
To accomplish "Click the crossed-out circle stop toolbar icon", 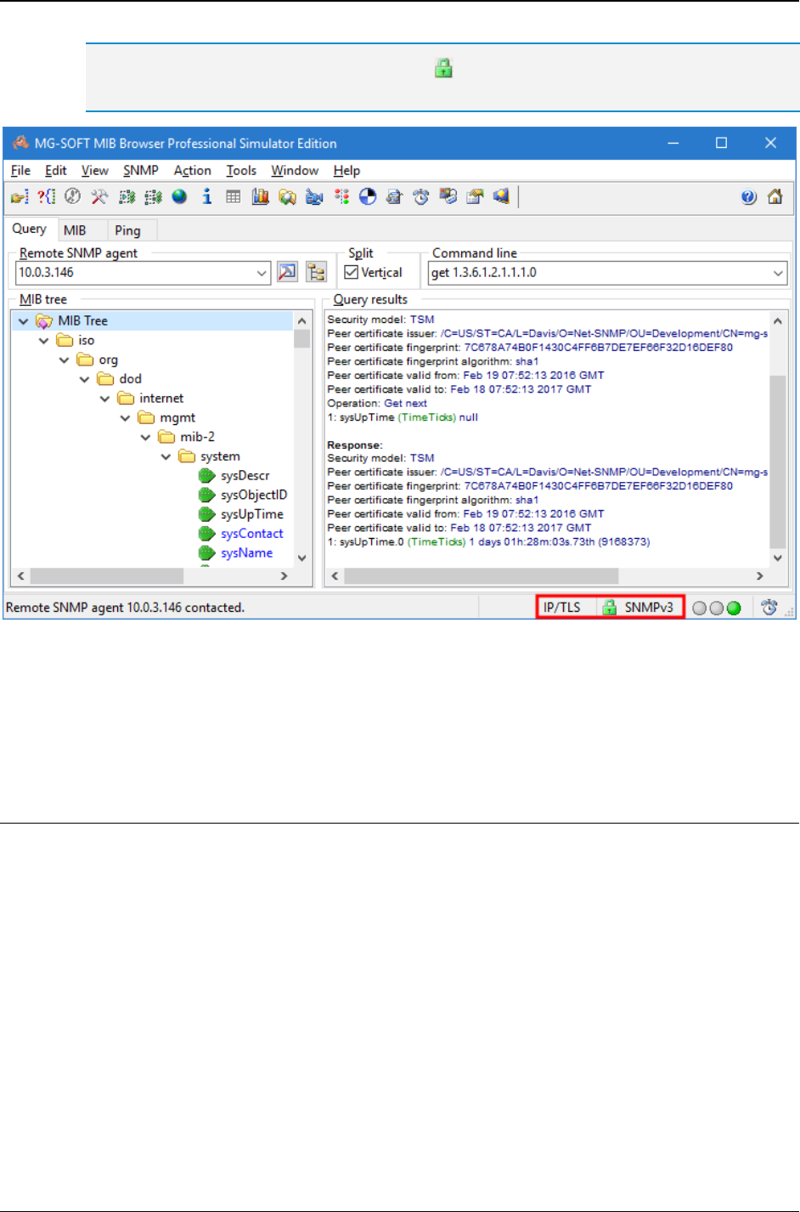I will pyautogui.click(x=73, y=197).
